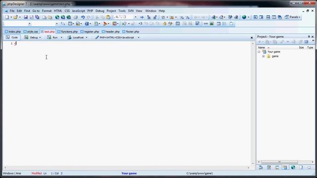
Task: Click the Debug button in editor bar
Action: coord(31,38)
